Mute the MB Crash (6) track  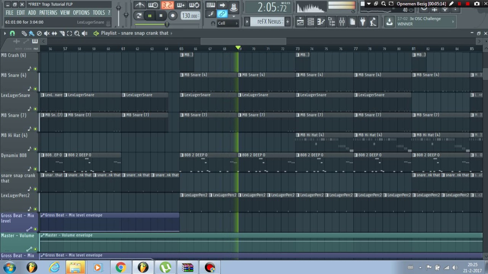tap(35, 69)
